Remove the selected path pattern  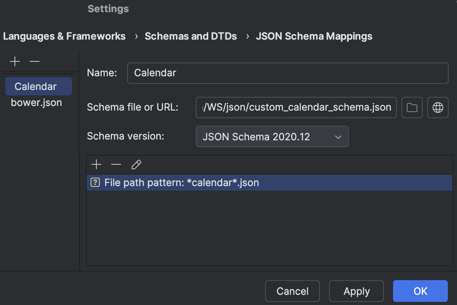[116, 164]
